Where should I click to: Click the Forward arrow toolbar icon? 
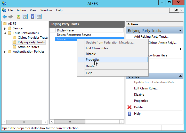[x=11, y=17]
